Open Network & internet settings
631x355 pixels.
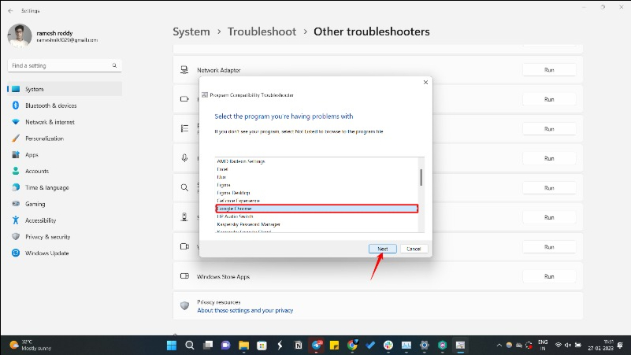[x=50, y=122]
